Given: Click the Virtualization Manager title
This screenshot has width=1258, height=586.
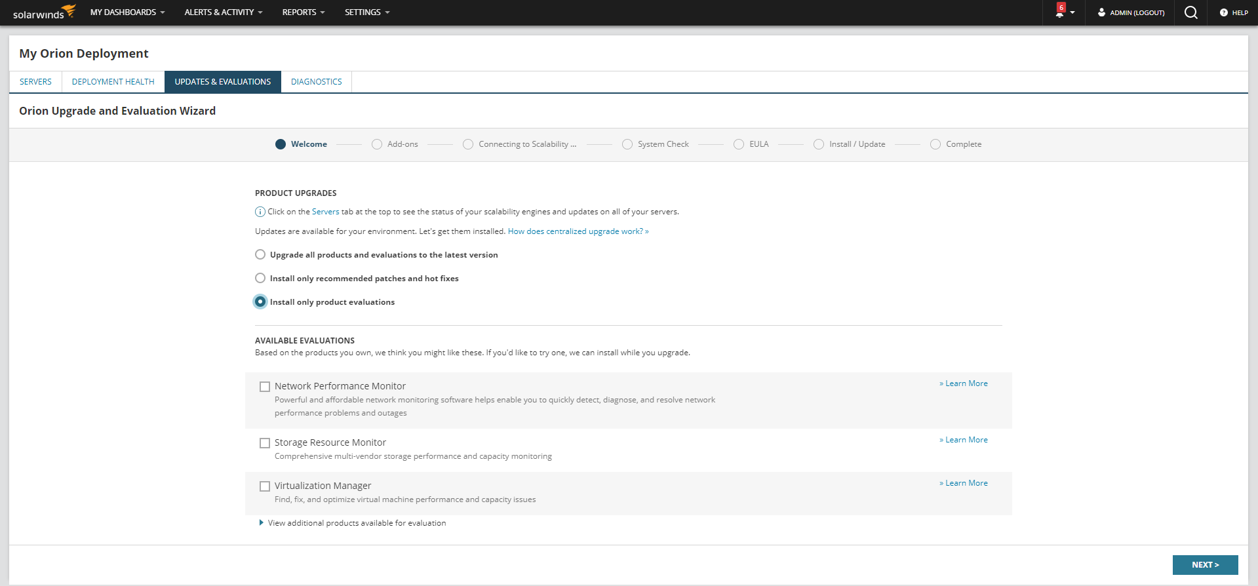Looking at the screenshot, I should [323, 486].
